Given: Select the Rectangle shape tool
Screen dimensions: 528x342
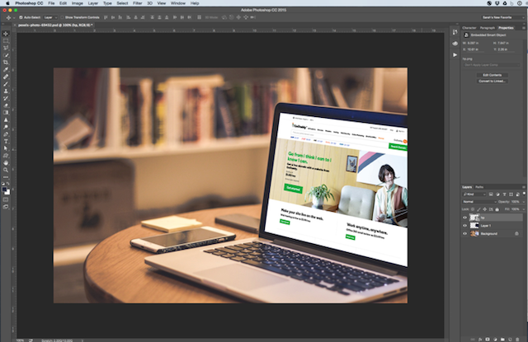Looking at the screenshot, I should 6,156.
